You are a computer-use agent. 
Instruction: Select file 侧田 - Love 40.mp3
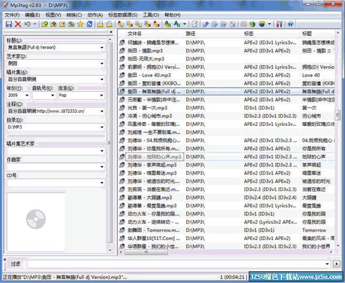pos(149,75)
